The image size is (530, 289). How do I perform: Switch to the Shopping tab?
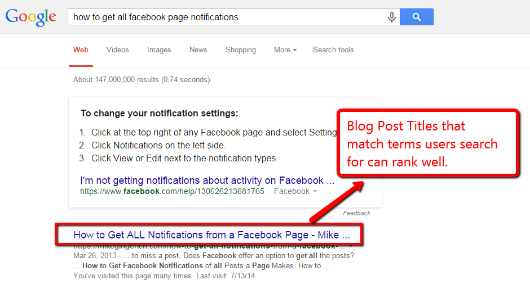point(241,50)
